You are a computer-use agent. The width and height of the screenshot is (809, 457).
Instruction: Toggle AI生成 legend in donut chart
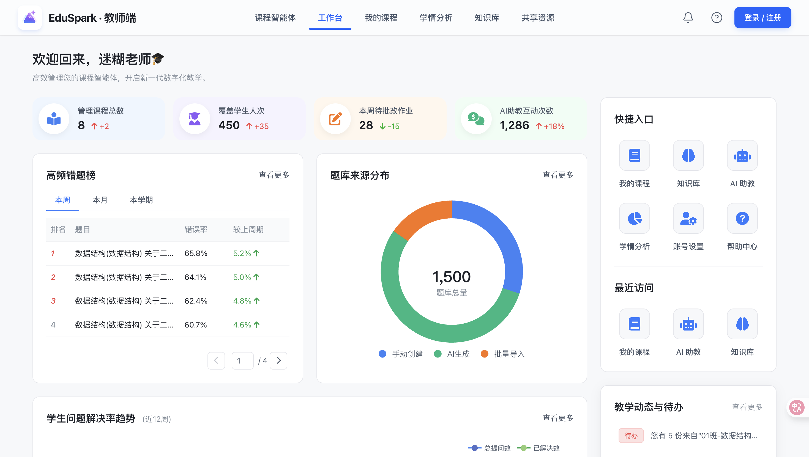pyautogui.click(x=451, y=354)
